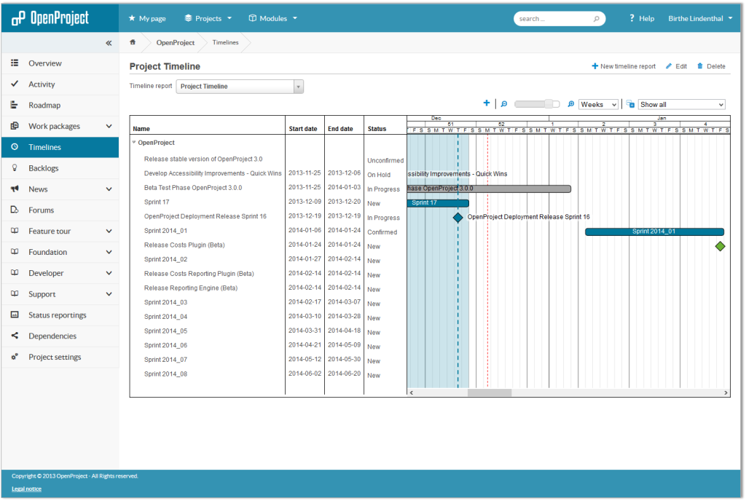The height and width of the screenshot is (501, 746).
Task: Click the pencil icon next to Edit
Action: point(669,66)
